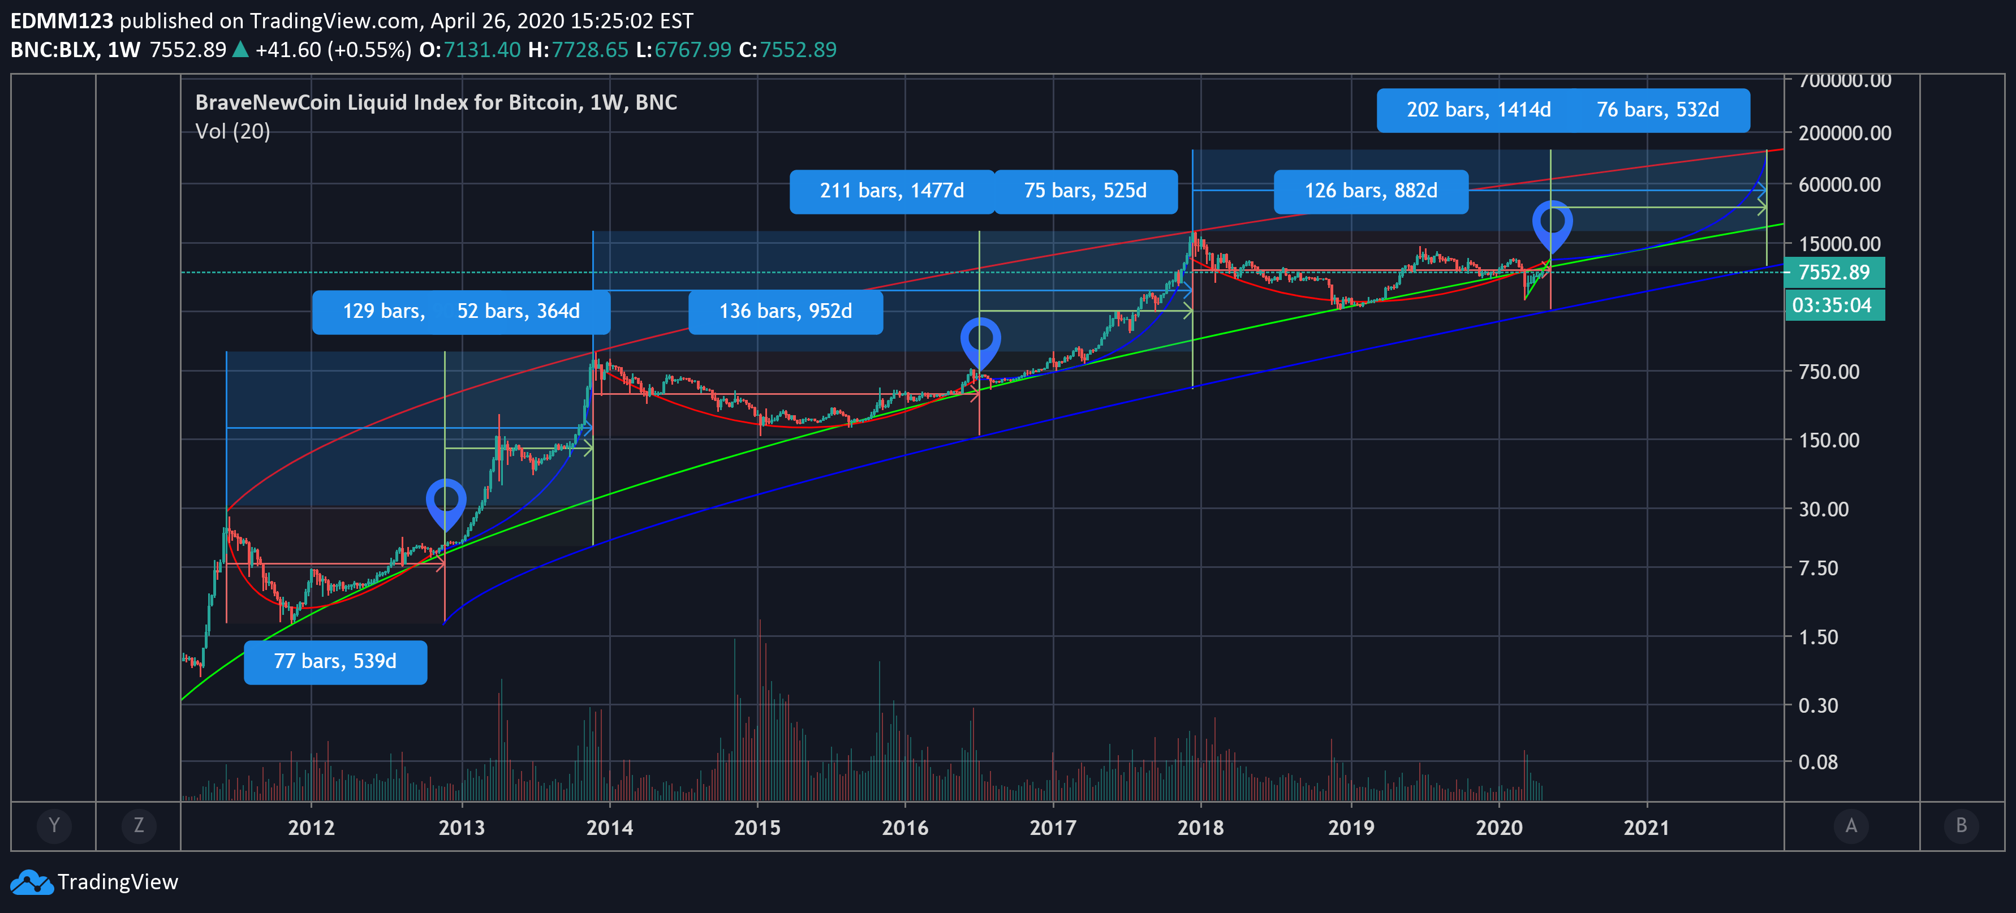Image resolution: width=2016 pixels, height=913 pixels.
Task: Select the "126 bars, 882d" measurement label
Action: tap(1371, 191)
